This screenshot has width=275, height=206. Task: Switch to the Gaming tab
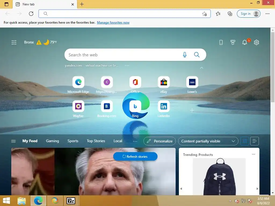click(52, 141)
